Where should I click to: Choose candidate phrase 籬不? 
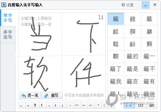149,69
